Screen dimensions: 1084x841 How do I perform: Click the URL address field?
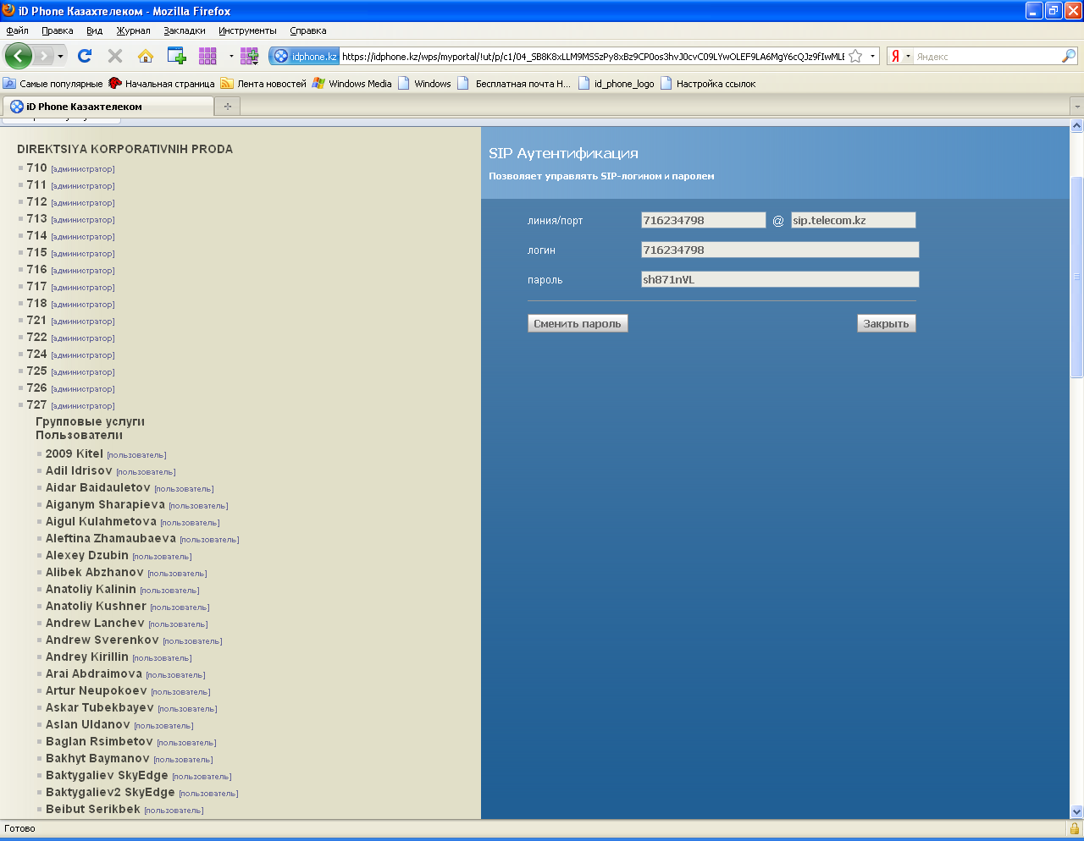point(592,57)
